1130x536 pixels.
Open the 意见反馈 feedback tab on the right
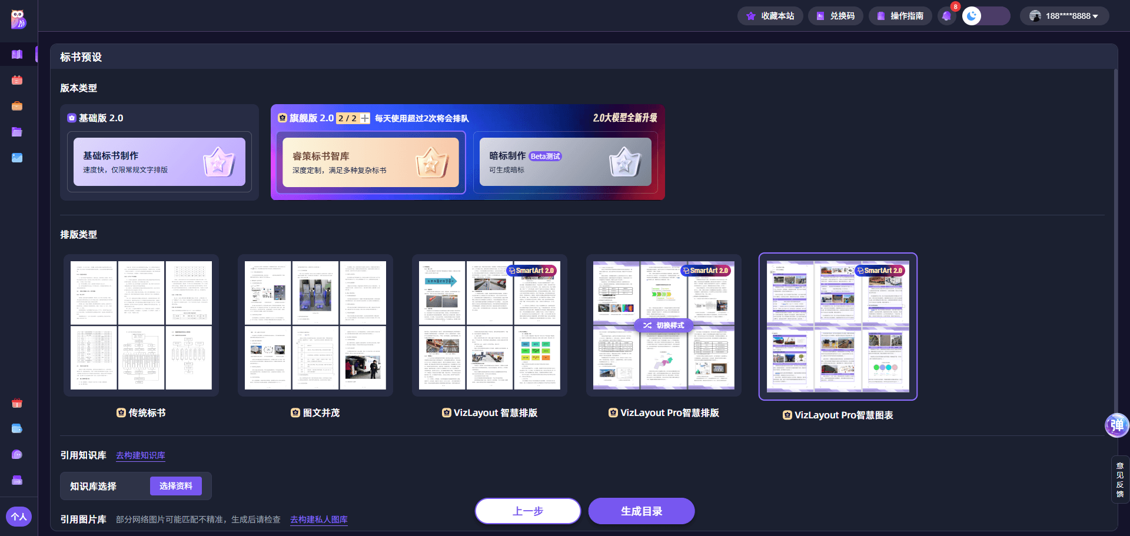pyautogui.click(x=1120, y=480)
